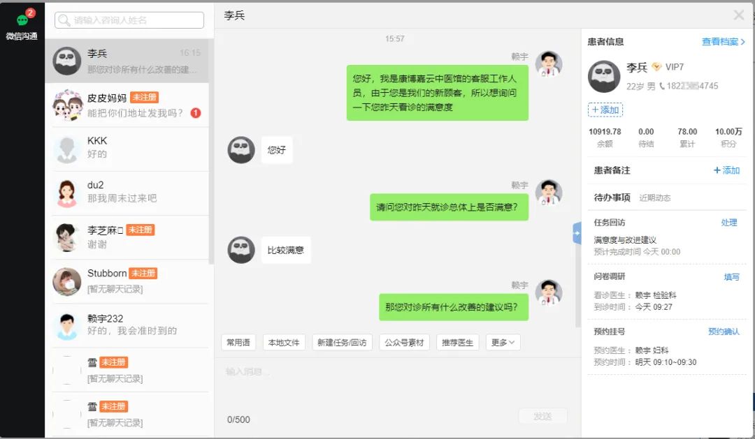Add a patient tag via +添加
This screenshot has width=755, height=439.
point(605,110)
